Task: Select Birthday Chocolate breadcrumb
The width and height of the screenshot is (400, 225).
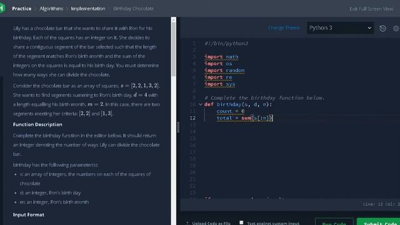Action: (133, 8)
